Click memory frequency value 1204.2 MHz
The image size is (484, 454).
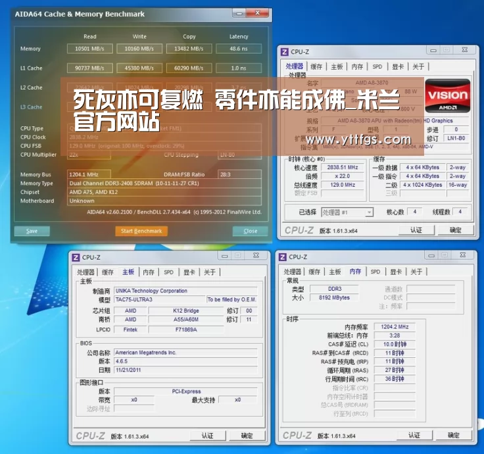point(395,326)
